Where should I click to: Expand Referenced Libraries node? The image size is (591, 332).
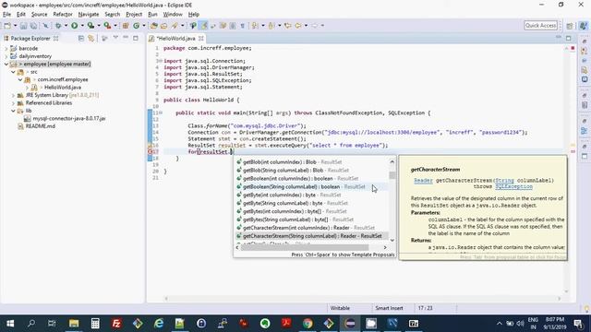coord(13,102)
